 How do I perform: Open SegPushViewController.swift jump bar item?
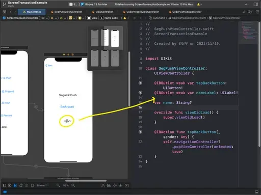click(x=187, y=18)
